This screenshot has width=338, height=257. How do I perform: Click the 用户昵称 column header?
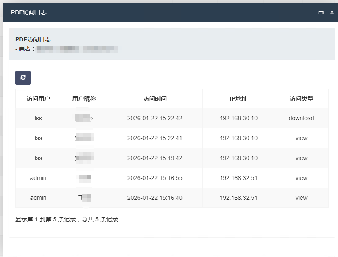(x=84, y=99)
